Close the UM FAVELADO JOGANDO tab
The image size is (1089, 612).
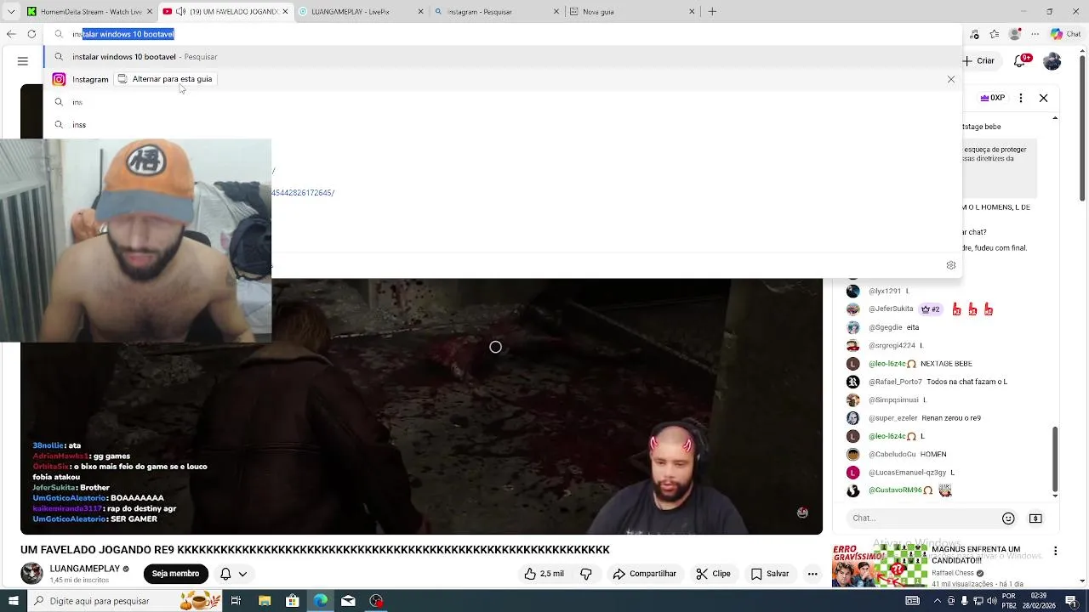(x=286, y=12)
